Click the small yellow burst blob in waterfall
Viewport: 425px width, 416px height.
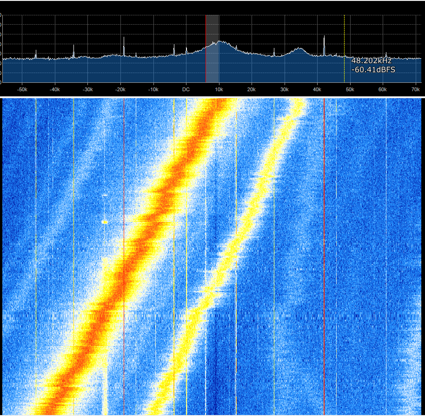pyautogui.click(x=105, y=222)
